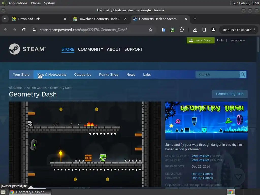
Task: Click the login link
Action: tap(220, 40)
